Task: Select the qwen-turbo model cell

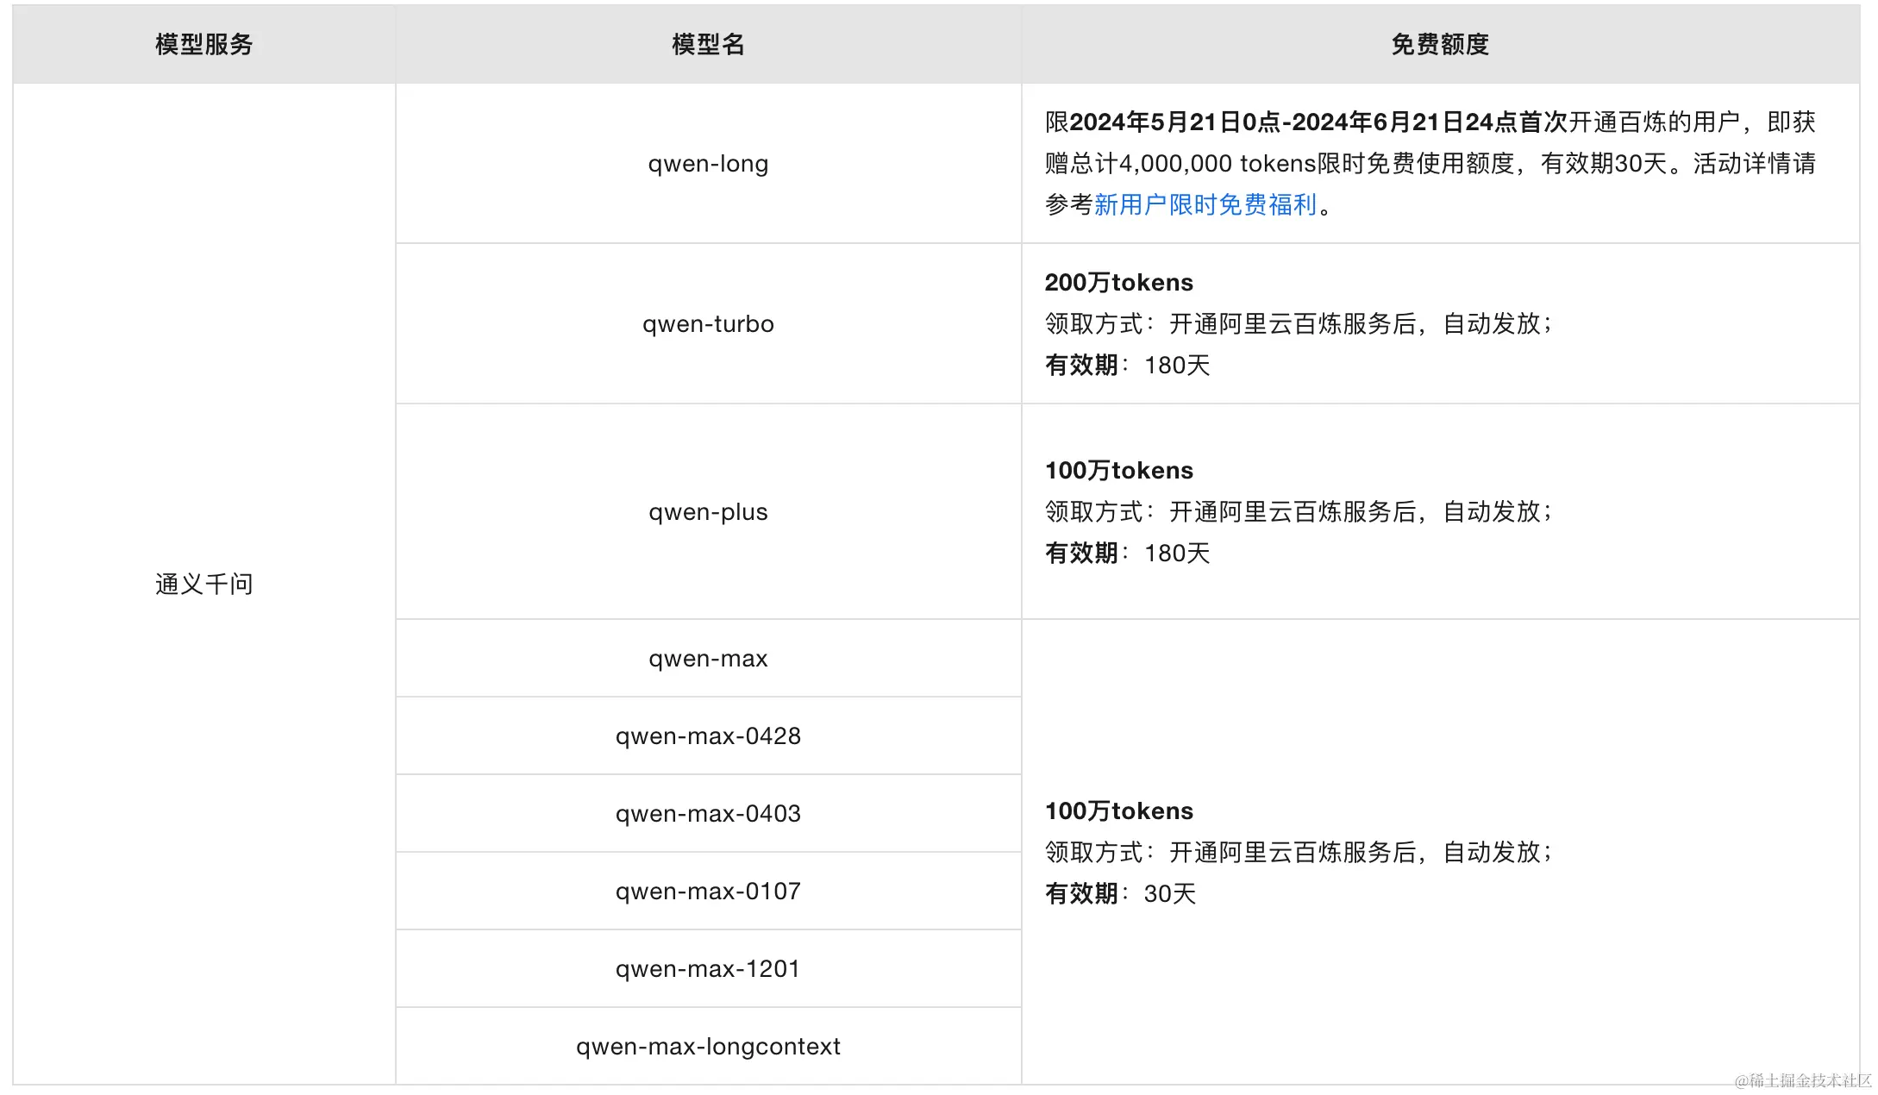Action: [708, 324]
